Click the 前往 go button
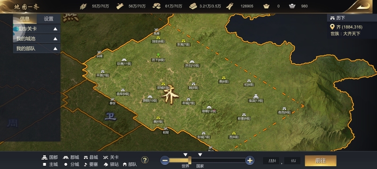This screenshot has width=377, height=169. [320, 161]
